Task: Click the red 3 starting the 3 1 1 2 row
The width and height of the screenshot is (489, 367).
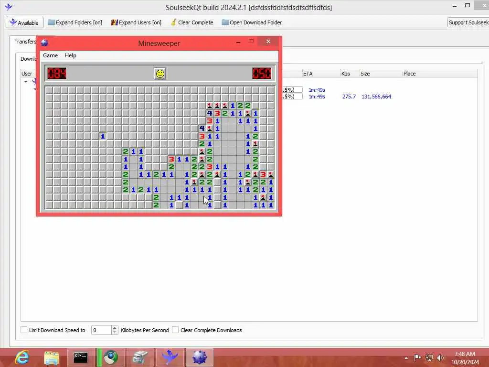Action: [x=171, y=159]
